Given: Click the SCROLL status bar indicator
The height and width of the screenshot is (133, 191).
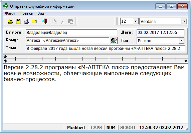Looking at the screenshot, I should pos(128,127).
